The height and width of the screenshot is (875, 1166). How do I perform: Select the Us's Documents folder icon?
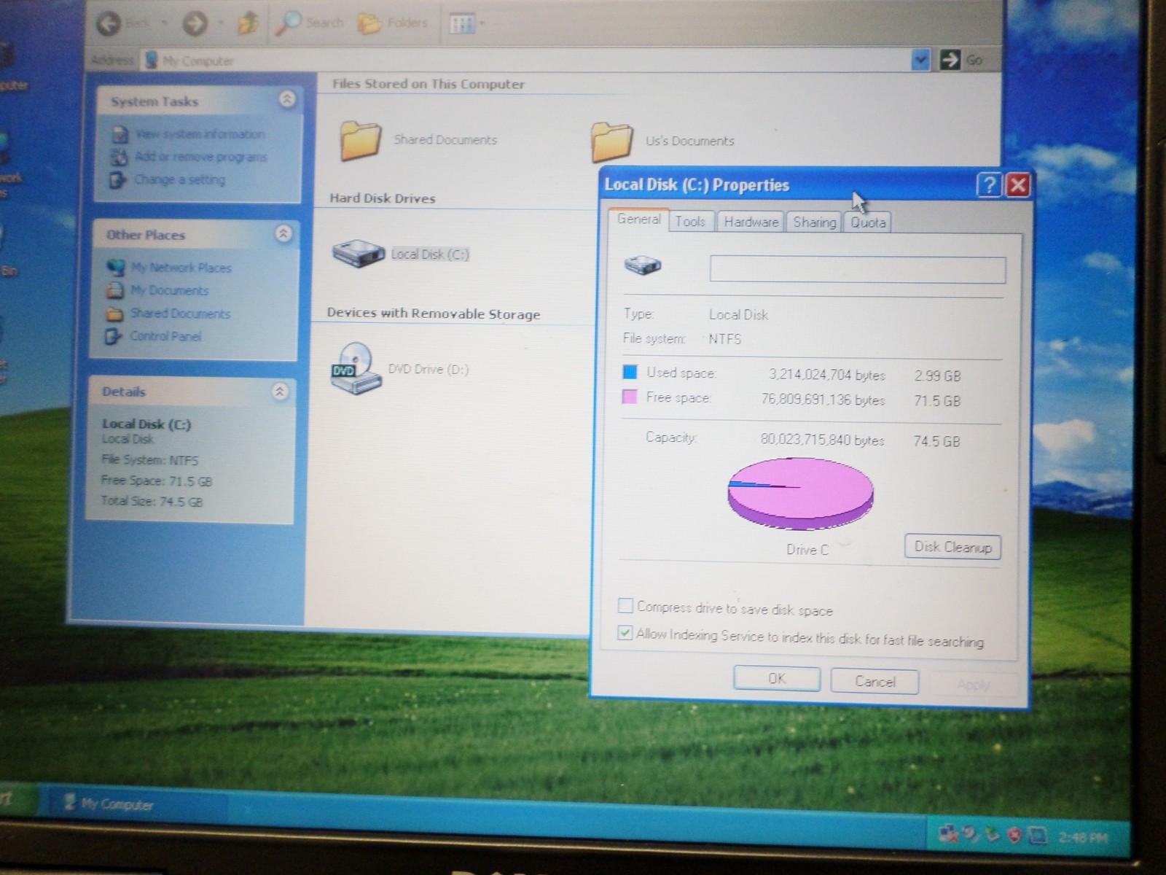611,141
